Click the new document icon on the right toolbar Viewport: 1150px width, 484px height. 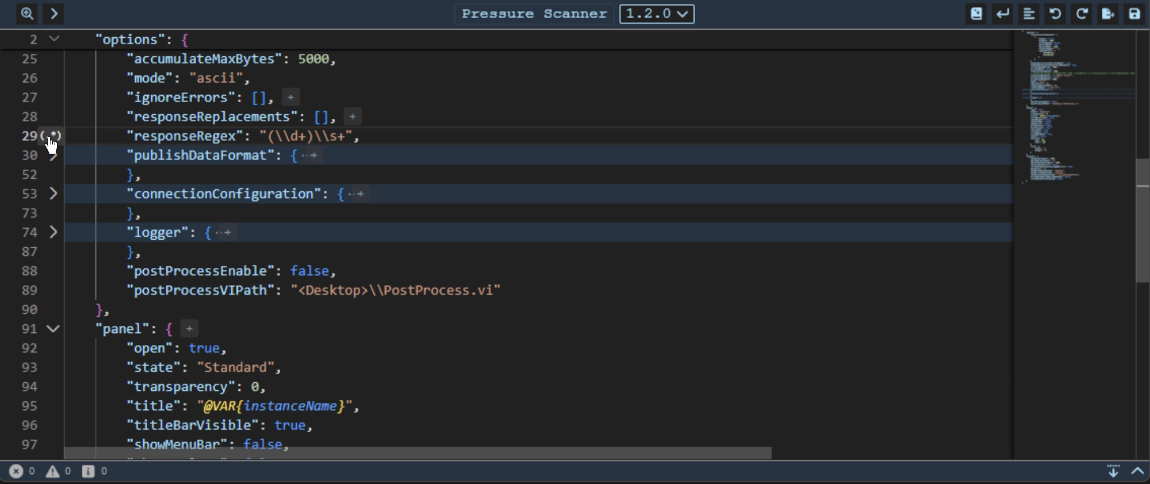coord(976,14)
